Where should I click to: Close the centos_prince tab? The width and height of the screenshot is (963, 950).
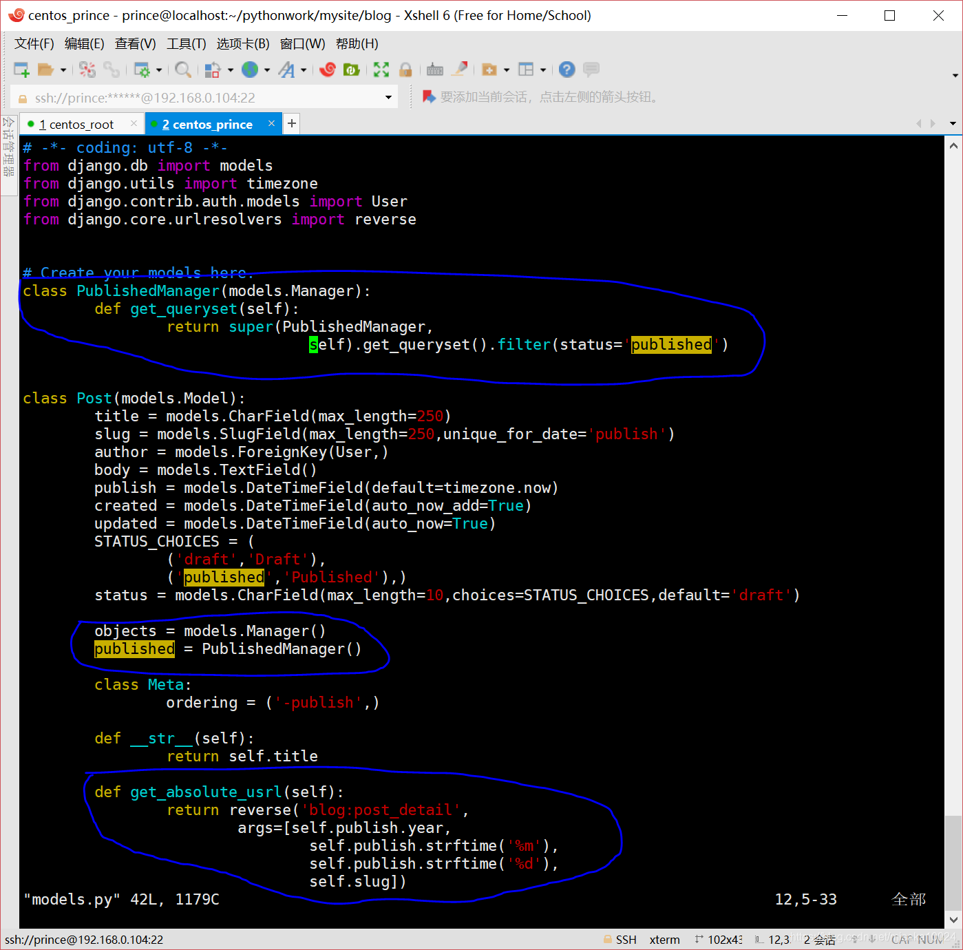pos(271,123)
